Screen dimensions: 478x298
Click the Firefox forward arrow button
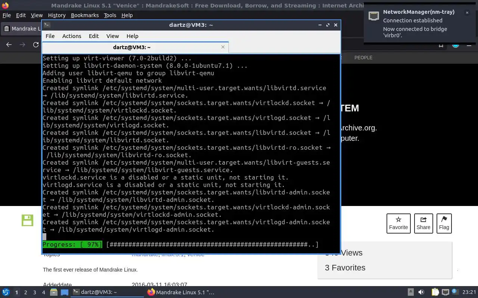tap(22, 45)
